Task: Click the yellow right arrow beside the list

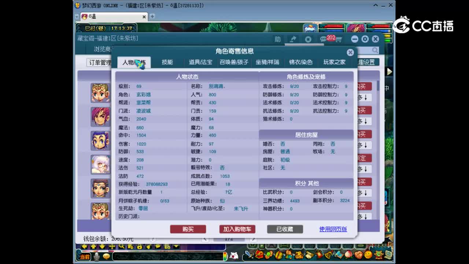Action: pyautogui.click(x=389, y=72)
